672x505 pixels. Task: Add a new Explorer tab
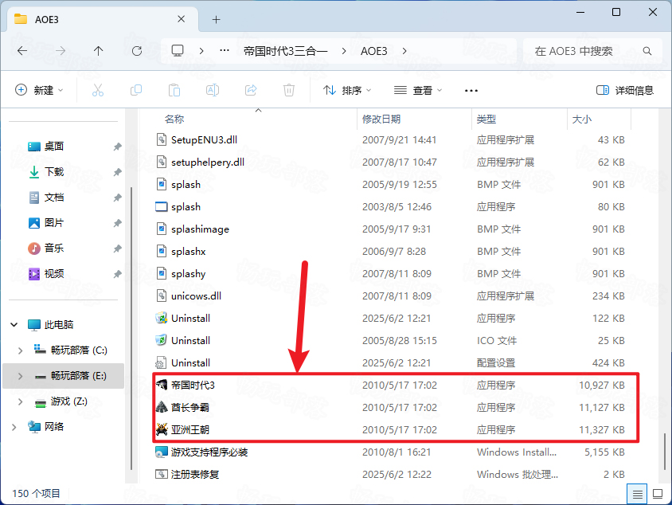point(216,19)
